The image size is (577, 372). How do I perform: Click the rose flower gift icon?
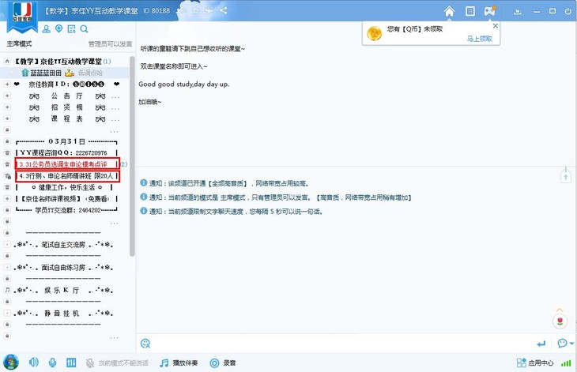click(560, 321)
